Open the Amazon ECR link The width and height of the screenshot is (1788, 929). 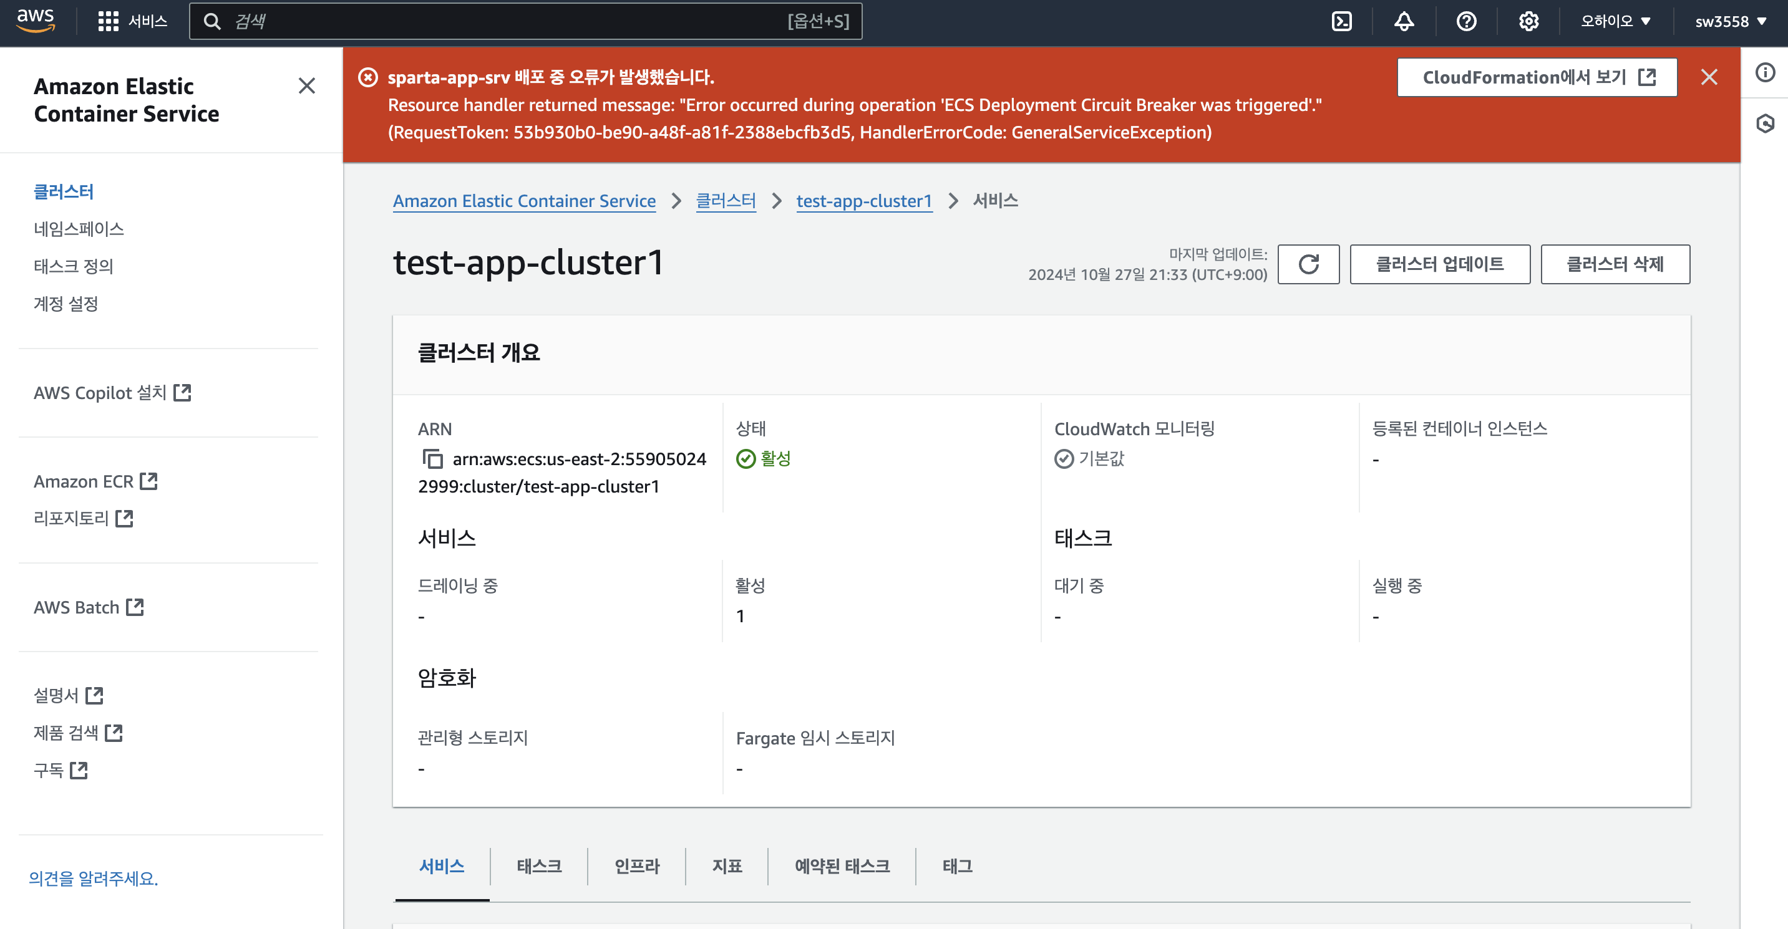click(96, 481)
